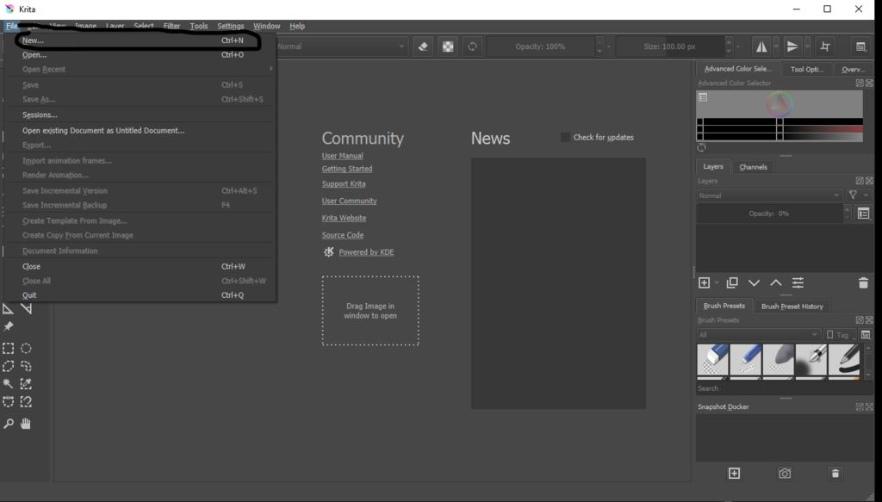The image size is (882, 502).
Task: Open the Tool Options tab
Action: [806, 69]
